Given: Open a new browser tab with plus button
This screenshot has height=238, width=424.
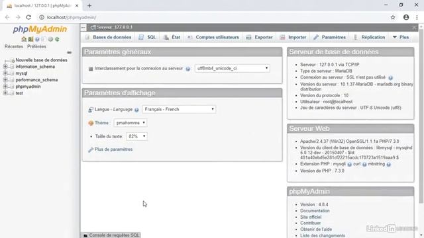Looking at the screenshot, I should 89,6.
